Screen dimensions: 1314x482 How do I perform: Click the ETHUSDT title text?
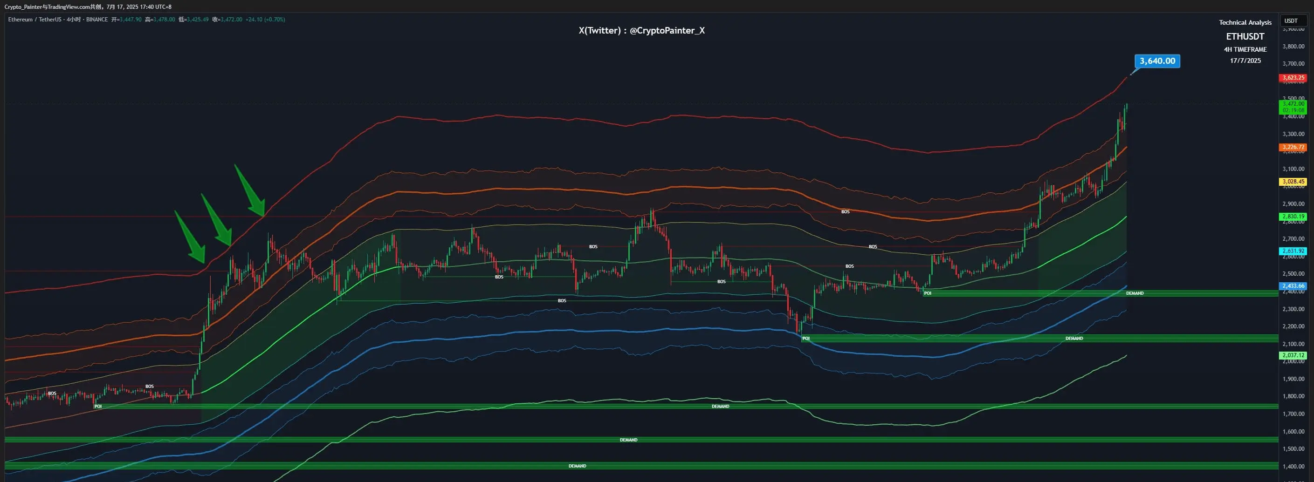tap(1245, 37)
